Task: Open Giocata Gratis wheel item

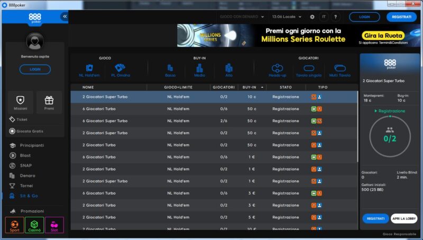Action: [26, 131]
